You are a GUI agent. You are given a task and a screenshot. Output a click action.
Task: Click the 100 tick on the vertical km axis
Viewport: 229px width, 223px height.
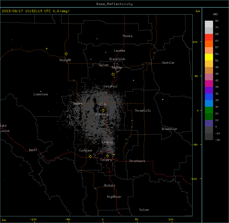pos(195,42)
